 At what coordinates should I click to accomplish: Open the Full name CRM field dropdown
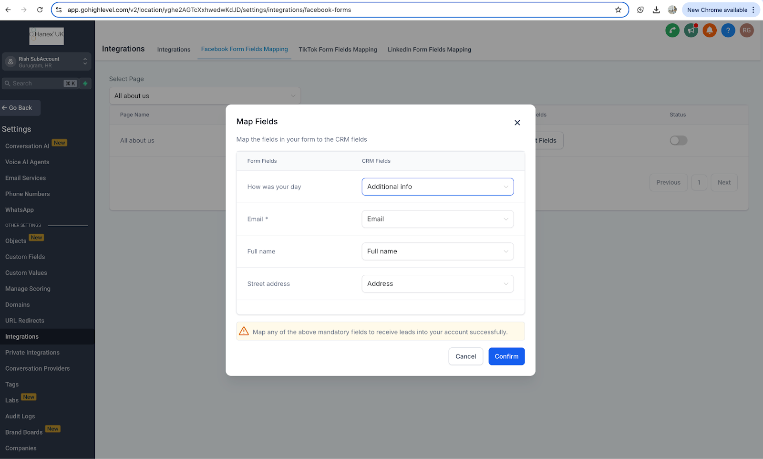click(x=438, y=251)
